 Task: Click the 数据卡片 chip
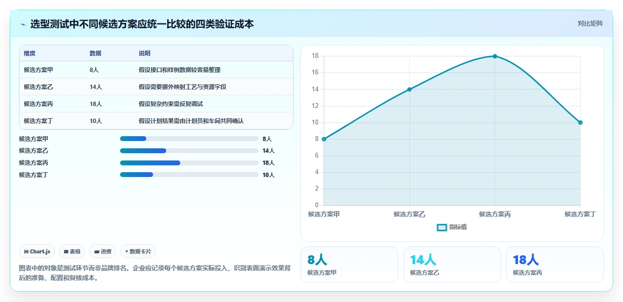click(x=138, y=251)
